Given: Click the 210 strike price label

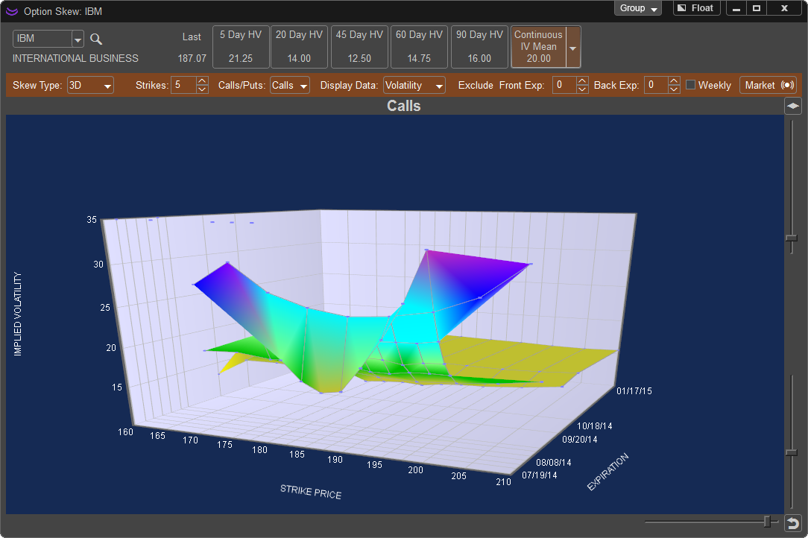Looking at the screenshot, I should pyautogui.click(x=503, y=482).
